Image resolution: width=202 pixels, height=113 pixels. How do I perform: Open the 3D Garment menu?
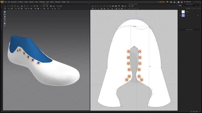[14, 2]
